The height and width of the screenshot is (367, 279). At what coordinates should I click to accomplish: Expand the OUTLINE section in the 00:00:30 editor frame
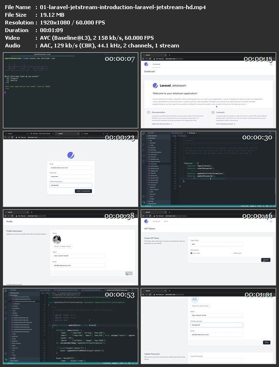(158, 201)
